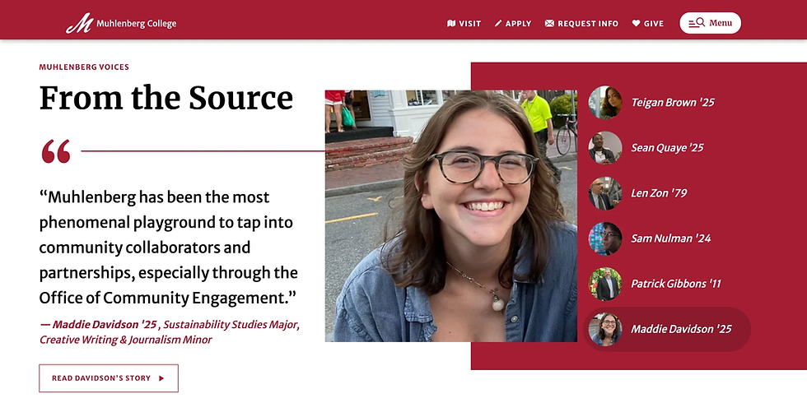Click the From the Source headline

tap(166, 98)
